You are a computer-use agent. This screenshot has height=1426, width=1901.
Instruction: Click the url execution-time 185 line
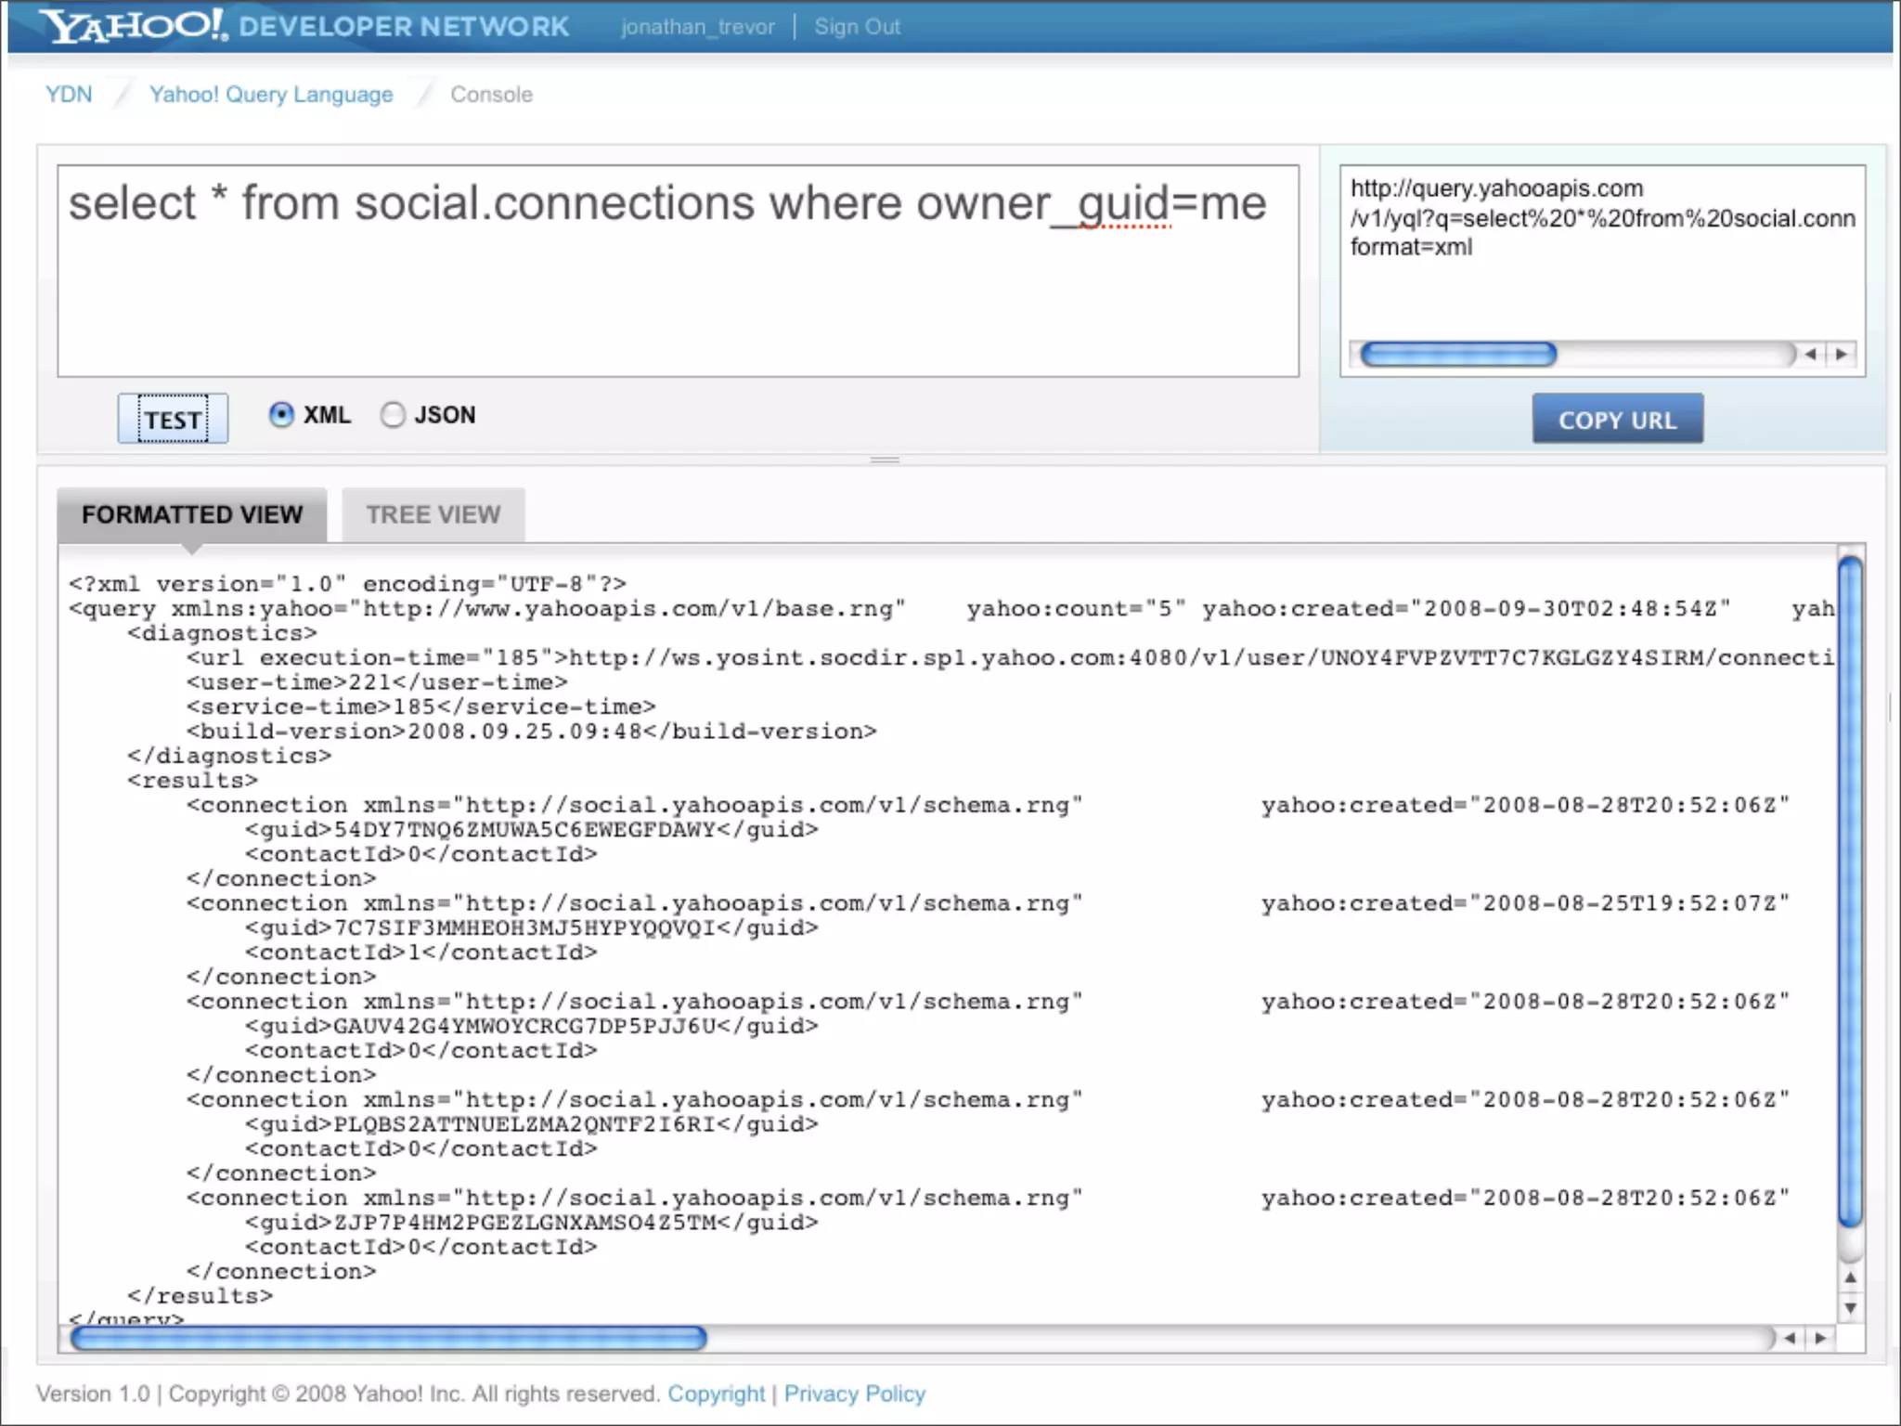tap(1010, 658)
